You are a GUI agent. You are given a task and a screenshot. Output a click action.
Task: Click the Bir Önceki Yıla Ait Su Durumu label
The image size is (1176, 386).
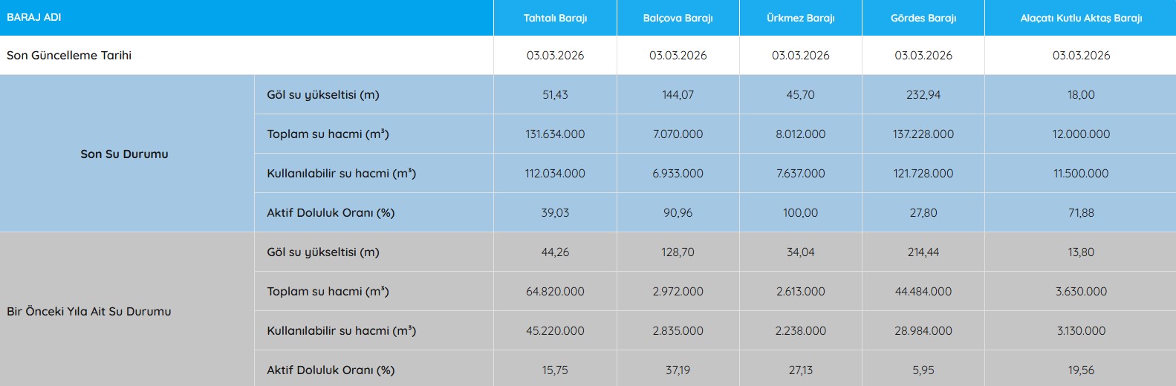[89, 312]
